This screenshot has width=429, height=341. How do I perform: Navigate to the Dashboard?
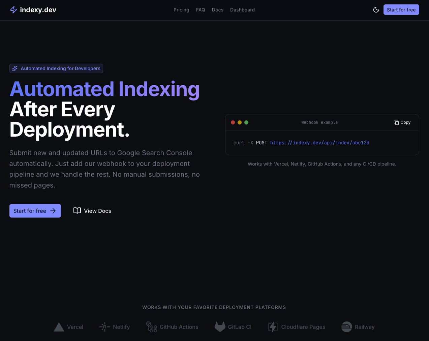242,10
